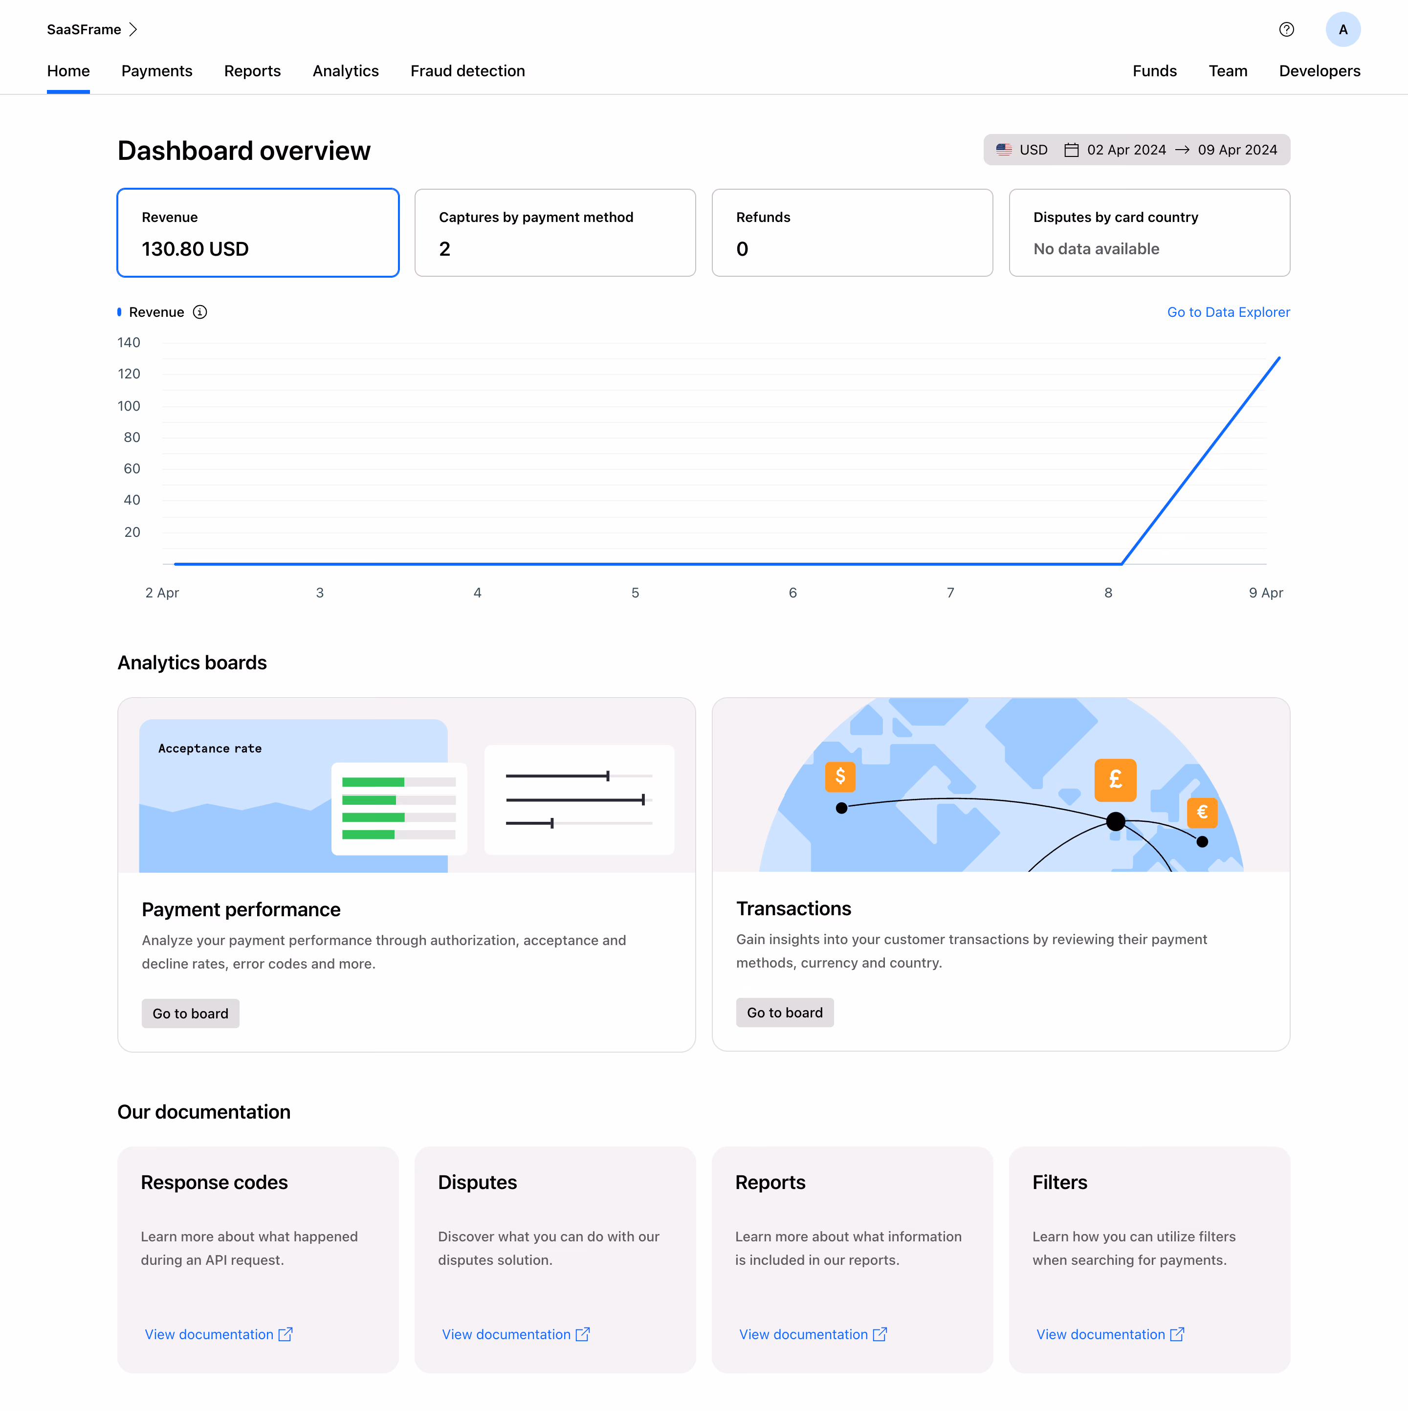1408x1411 pixels.
Task: Open the Developers menu item
Action: (x=1319, y=71)
